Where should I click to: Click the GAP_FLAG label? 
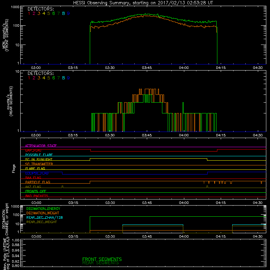[x=33, y=151]
